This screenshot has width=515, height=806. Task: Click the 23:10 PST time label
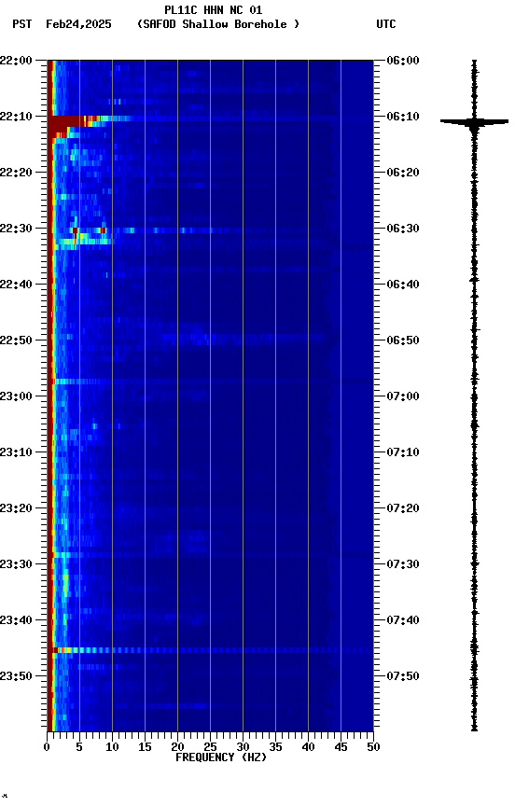[x=16, y=452]
